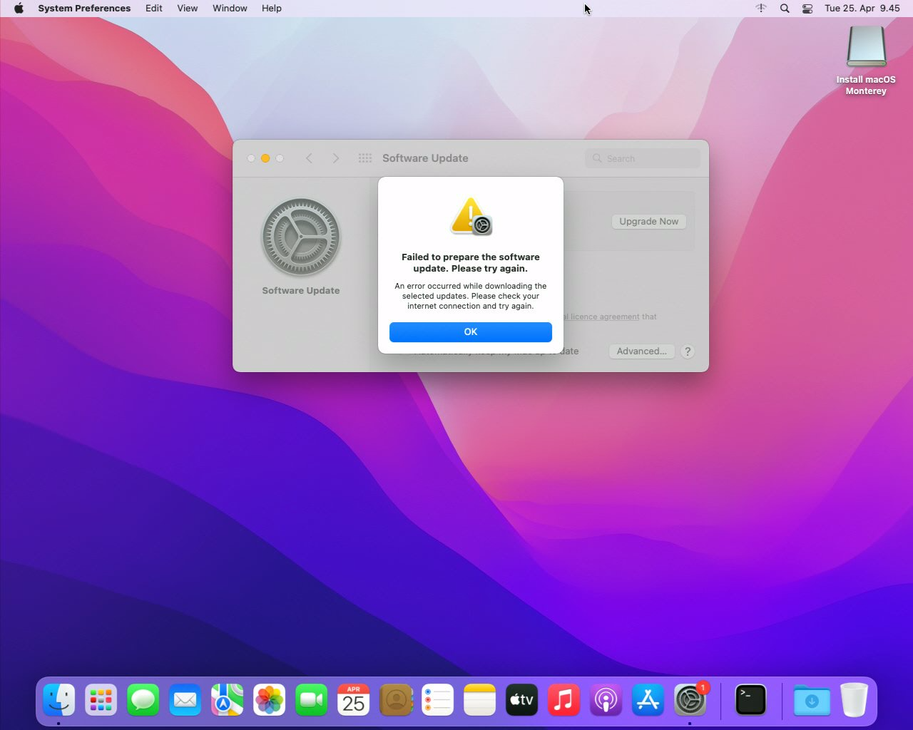Open Photos from the Dock
The width and height of the screenshot is (913, 730).
click(x=269, y=700)
